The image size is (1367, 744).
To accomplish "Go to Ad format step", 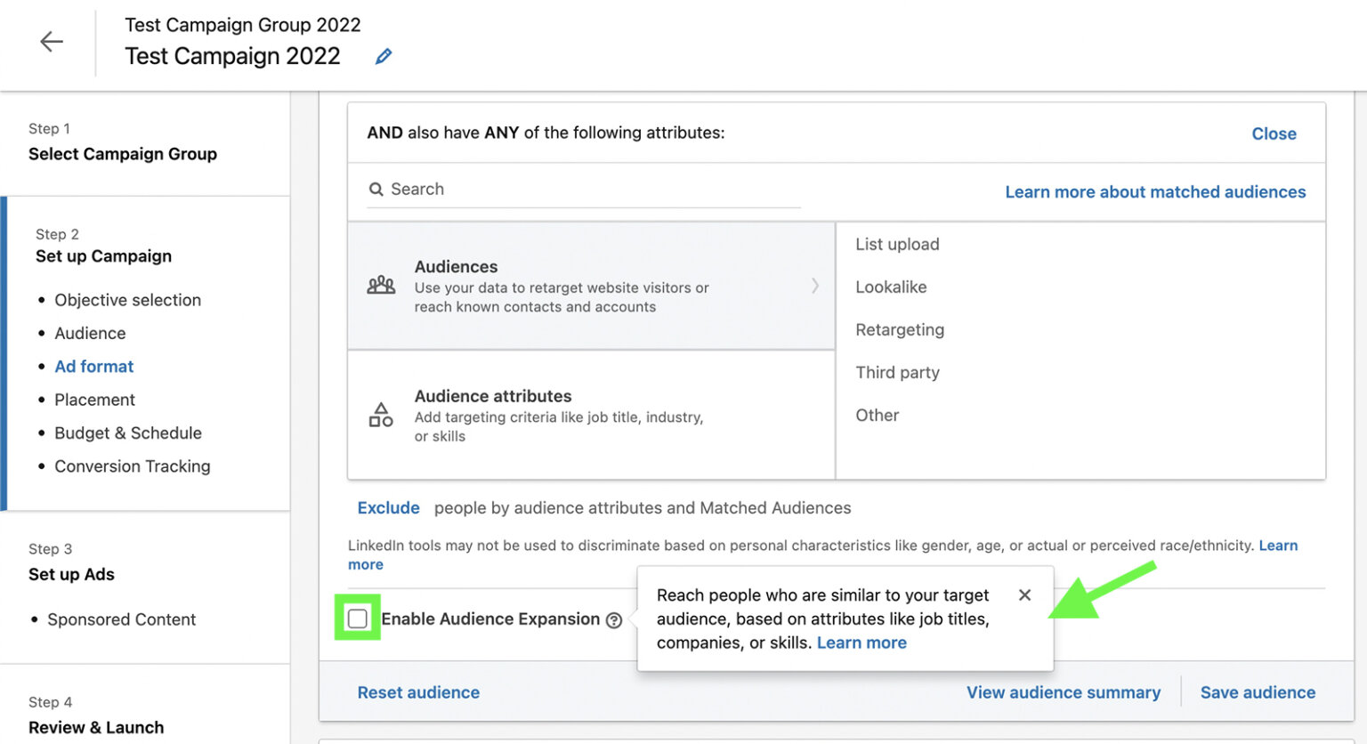I will pos(93,367).
